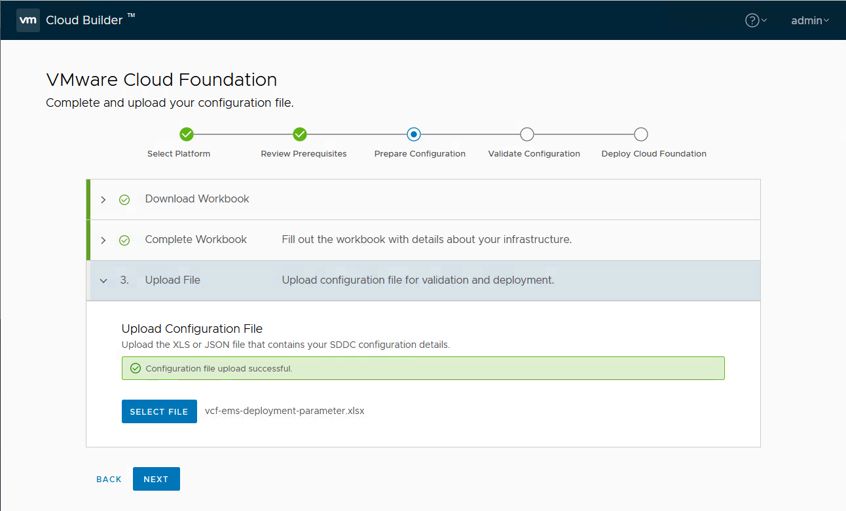Click the Review Prerequisites completed step icon

click(300, 134)
